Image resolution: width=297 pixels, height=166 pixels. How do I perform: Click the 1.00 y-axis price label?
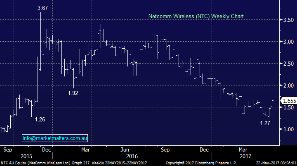pos(288,129)
